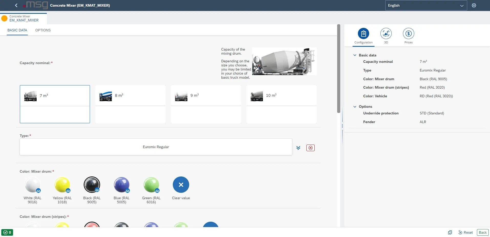The width and height of the screenshot is (490, 237).
Task: Click the copy icon beside Reset
Action: coord(450,232)
